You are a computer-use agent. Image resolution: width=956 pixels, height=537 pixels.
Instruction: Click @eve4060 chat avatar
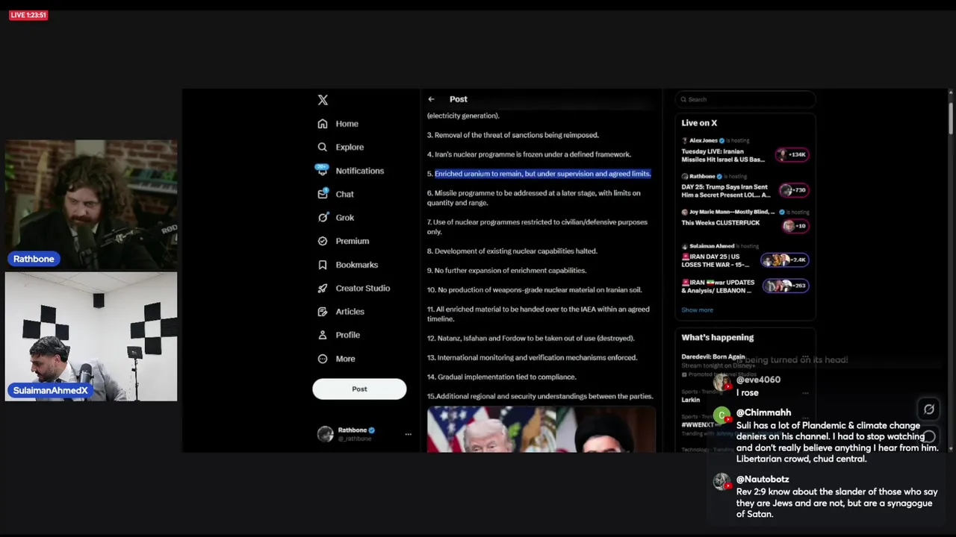click(721, 383)
